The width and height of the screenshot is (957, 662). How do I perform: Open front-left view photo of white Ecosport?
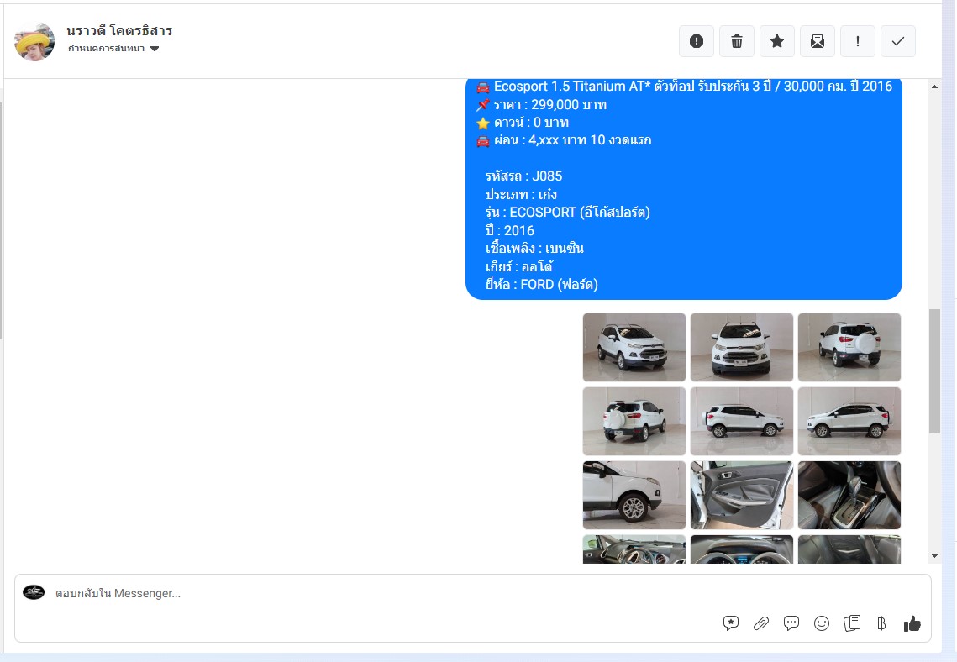click(x=634, y=347)
